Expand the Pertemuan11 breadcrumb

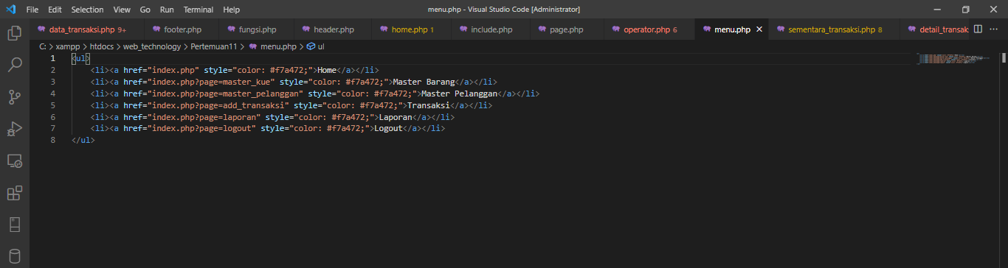[213, 46]
